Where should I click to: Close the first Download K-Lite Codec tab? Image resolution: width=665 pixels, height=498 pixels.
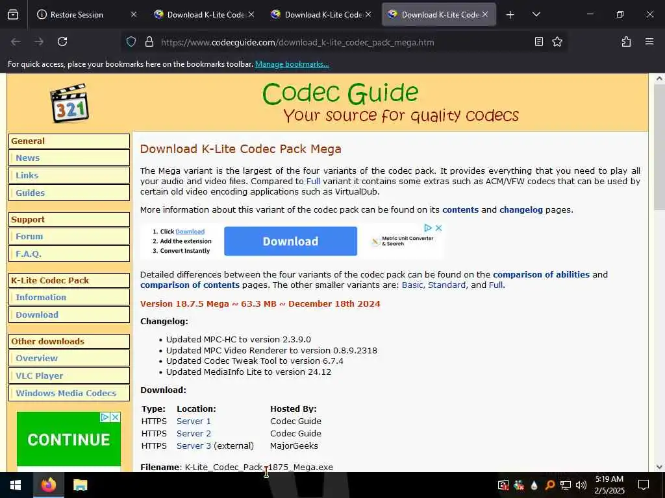pos(251,14)
